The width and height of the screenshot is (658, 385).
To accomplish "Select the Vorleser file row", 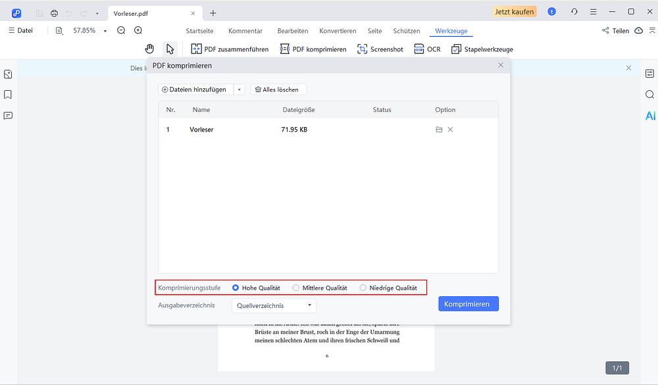I will [328, 129].
